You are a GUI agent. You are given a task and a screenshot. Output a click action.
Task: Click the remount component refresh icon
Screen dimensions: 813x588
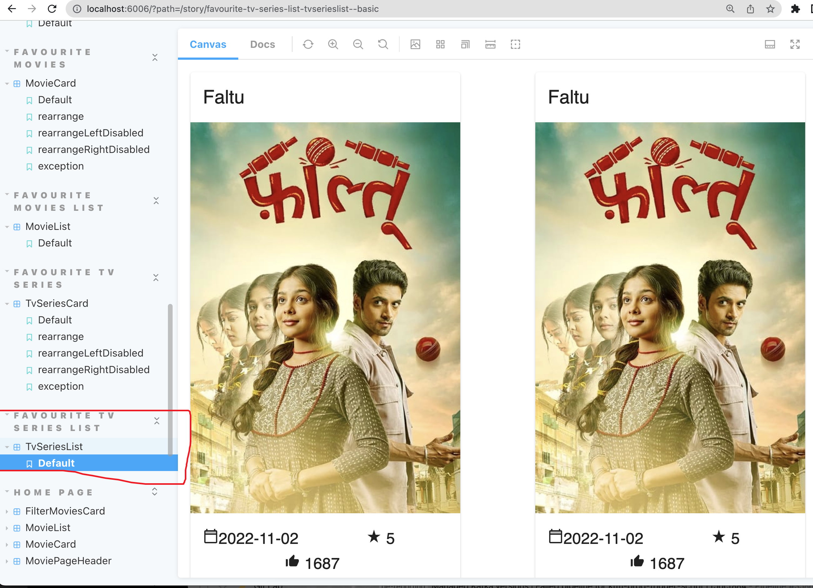tap(308, 44)
